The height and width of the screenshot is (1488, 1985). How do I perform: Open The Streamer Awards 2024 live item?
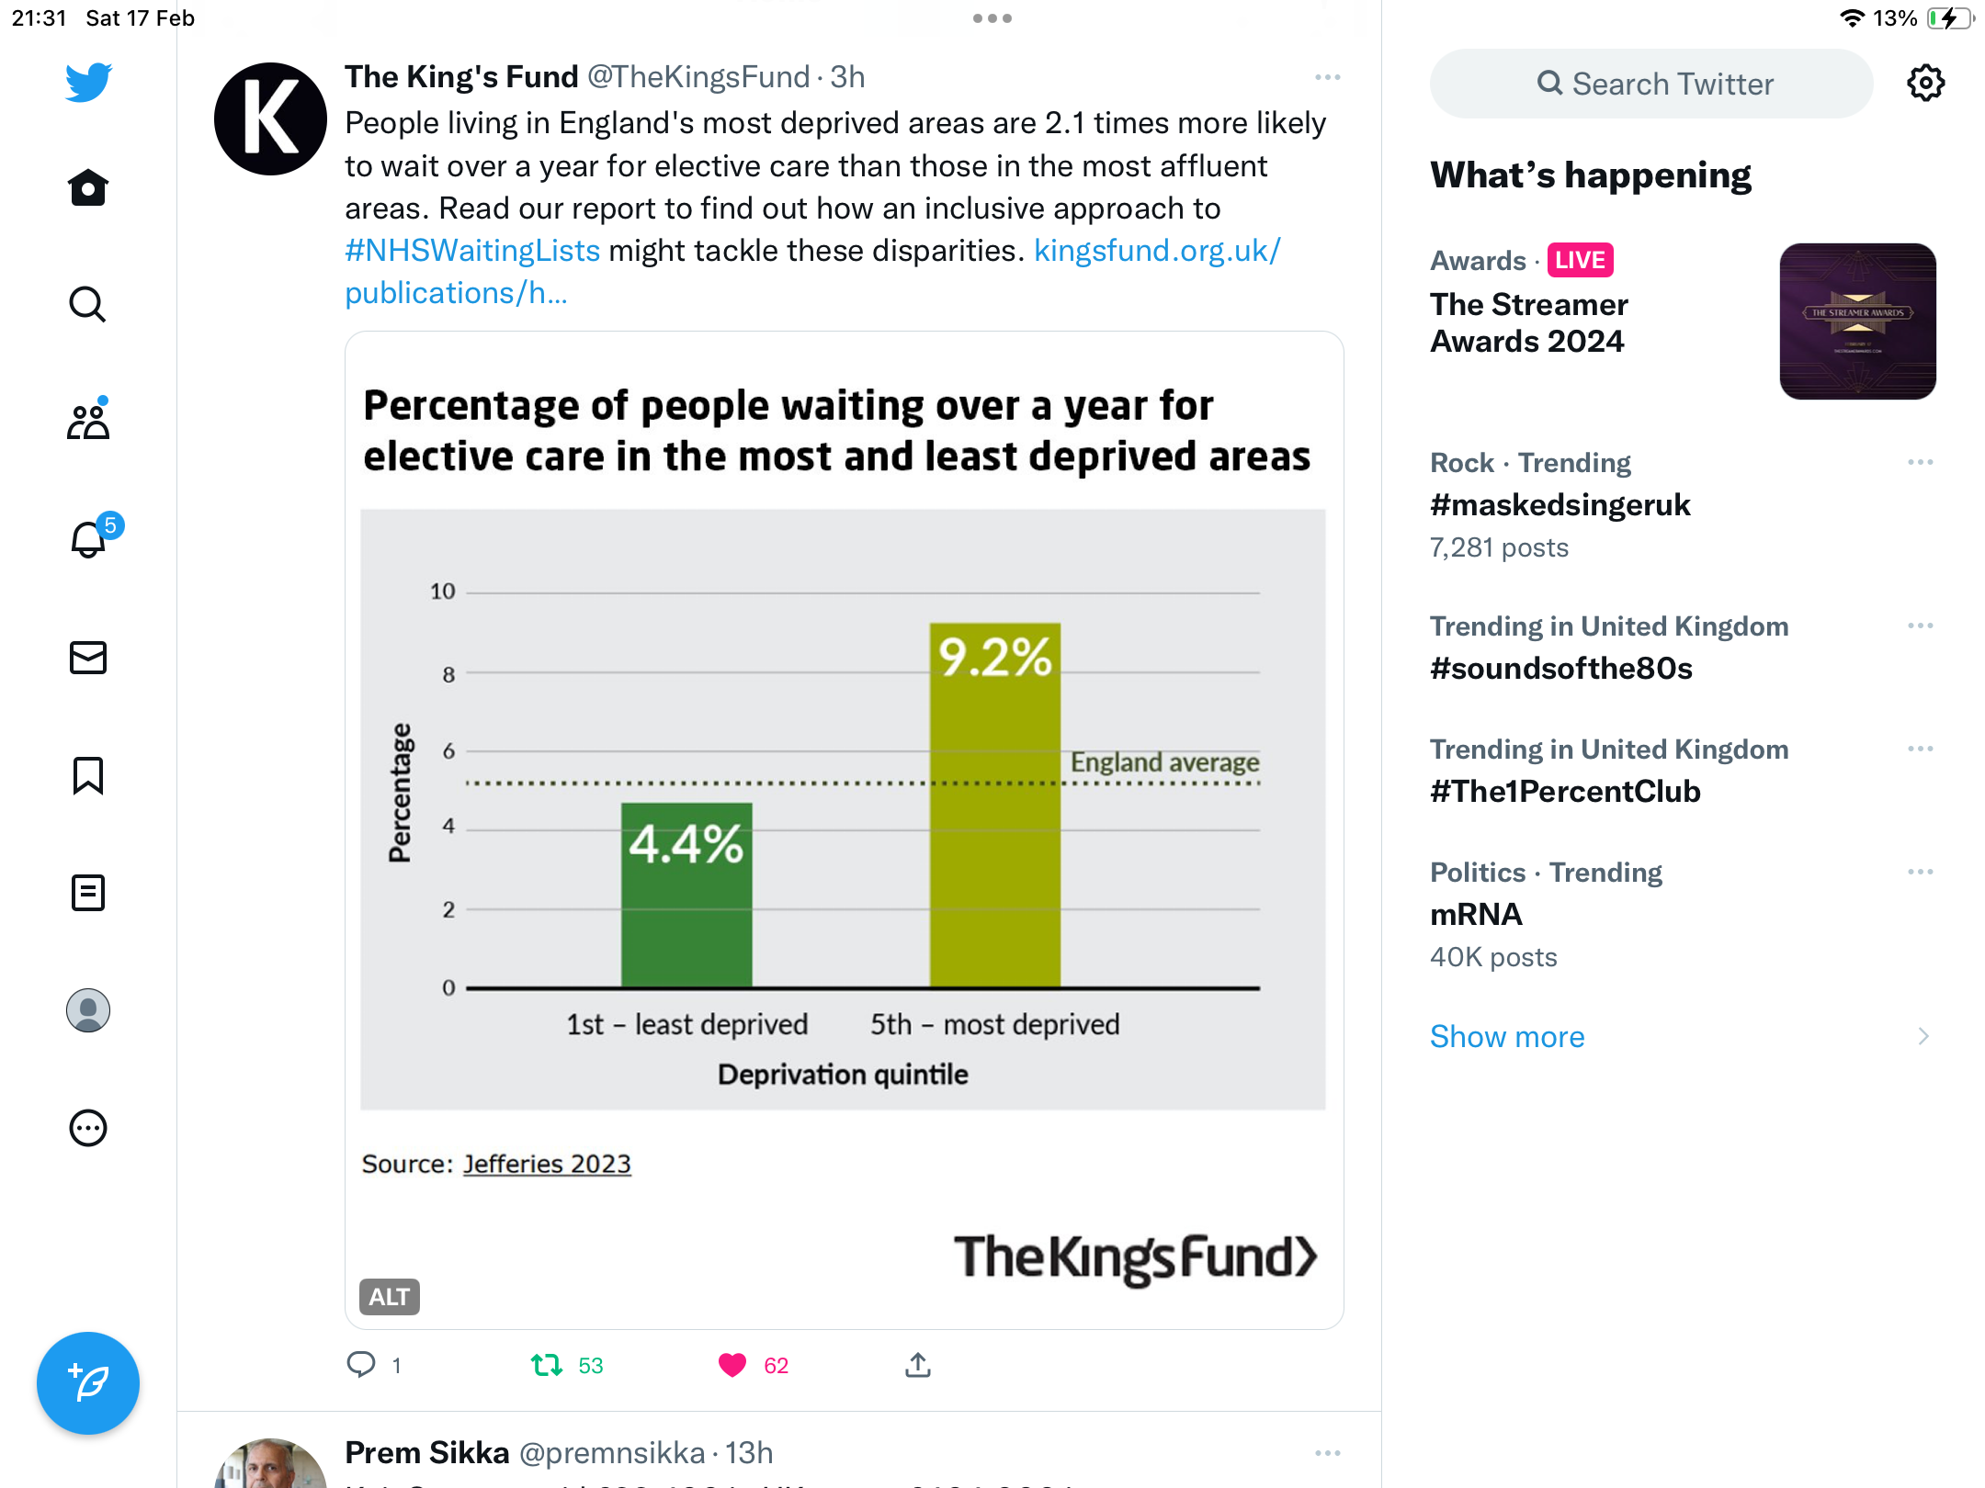1684,321
